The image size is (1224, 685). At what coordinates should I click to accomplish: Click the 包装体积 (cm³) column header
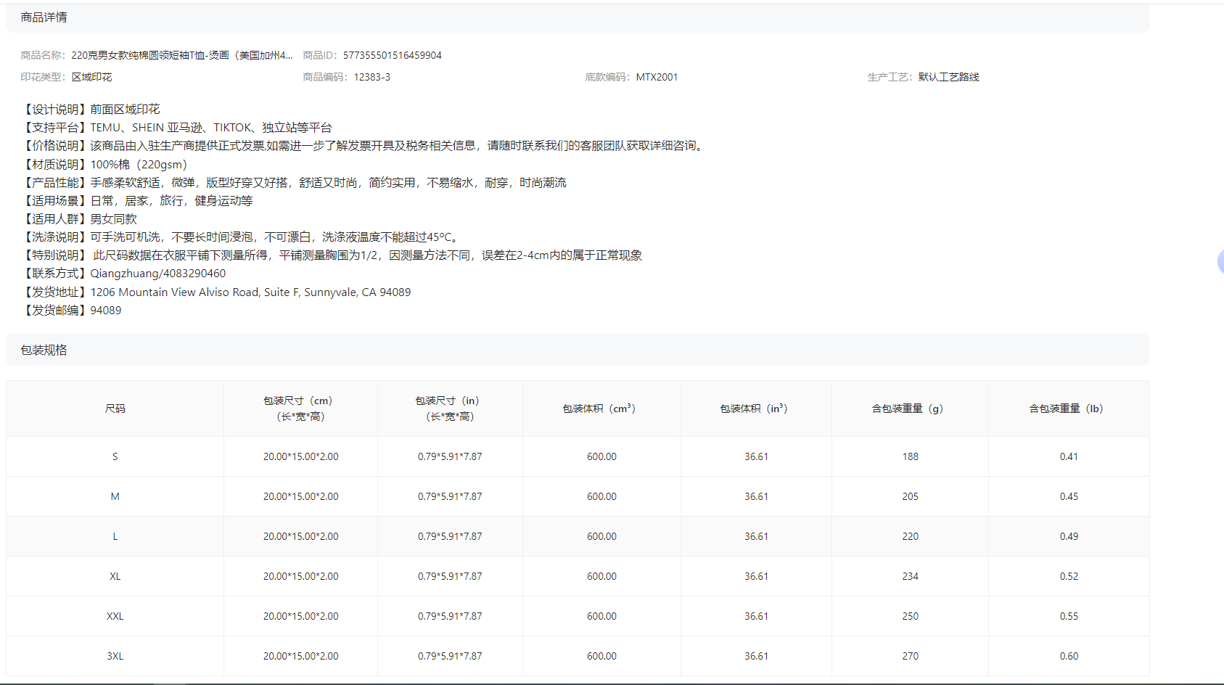601,409
